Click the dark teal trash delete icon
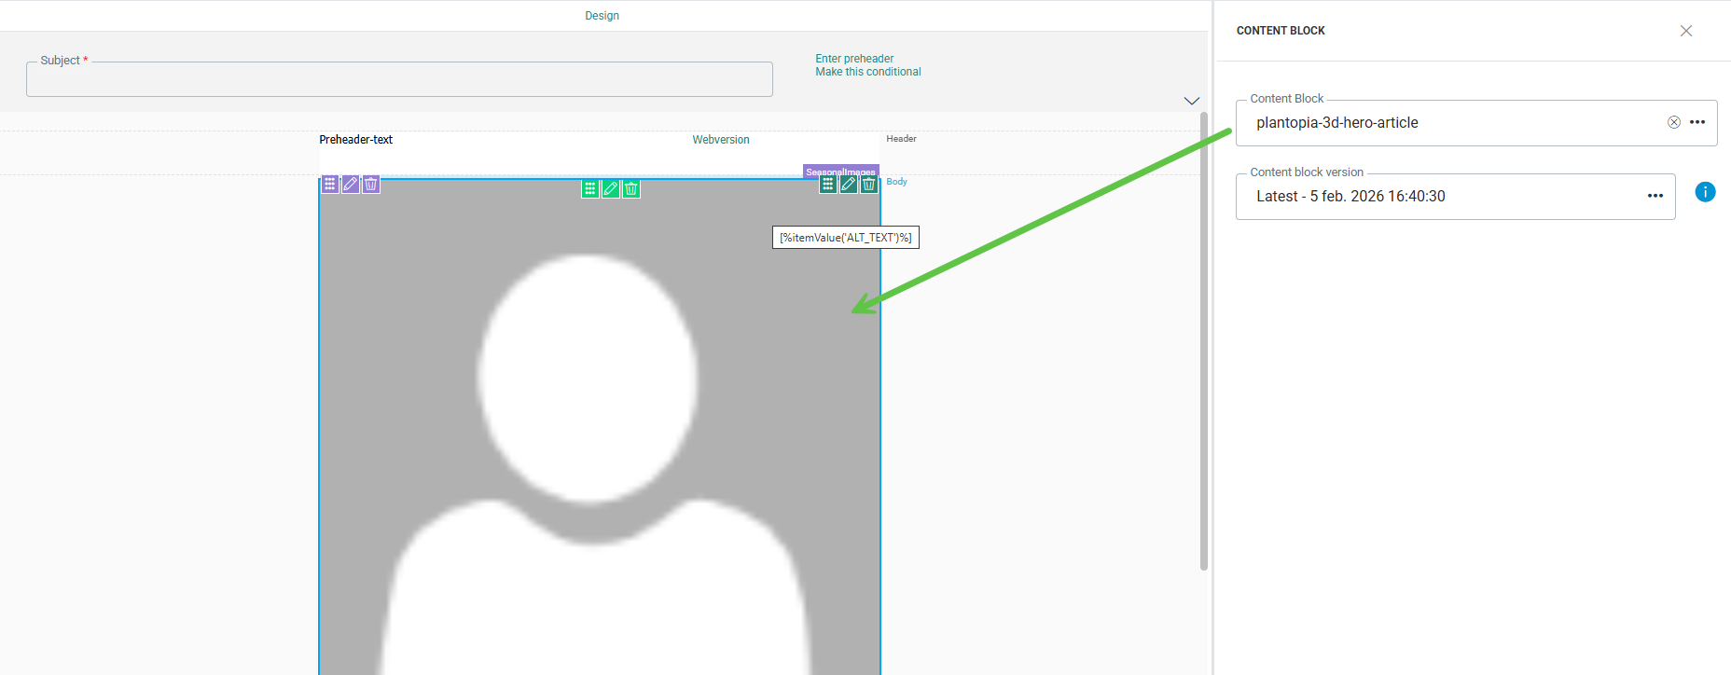Screen dimensions: 1731x675 [869, 185]
